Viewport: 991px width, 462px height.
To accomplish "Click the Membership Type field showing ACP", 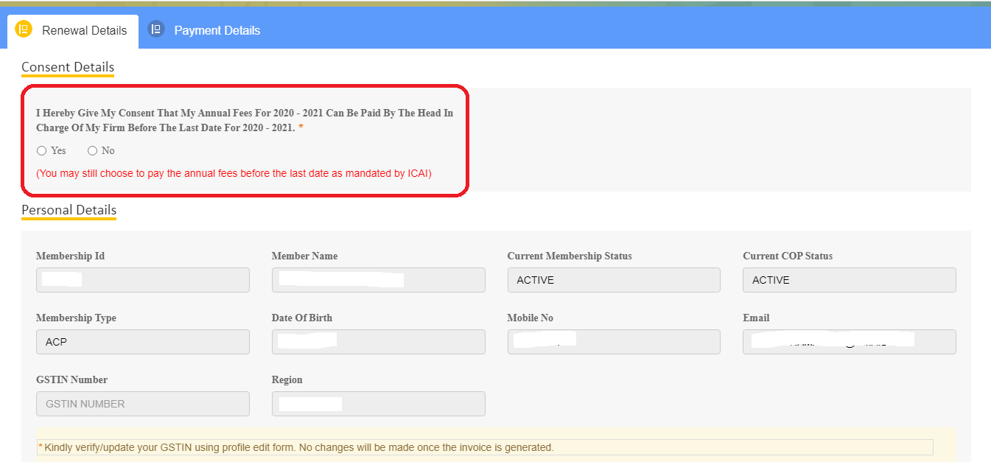I will (142, 342).
